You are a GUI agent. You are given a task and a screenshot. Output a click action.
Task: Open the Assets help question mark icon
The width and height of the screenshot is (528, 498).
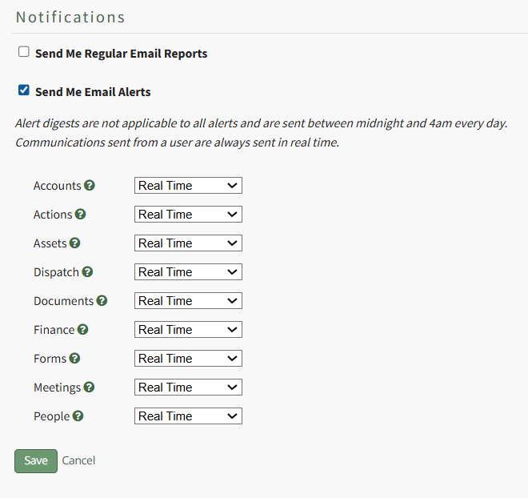[x=75, y=243]
